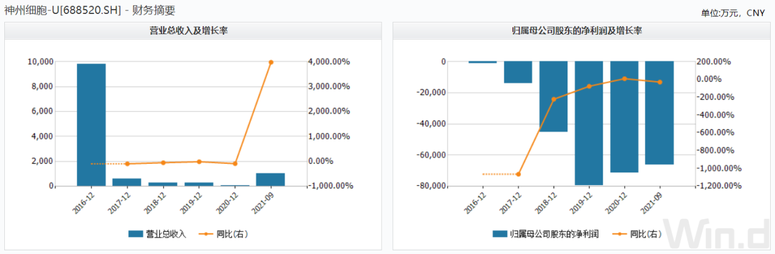775x254 pixels.
Task: Click the blue 营业总收入 legend swatch
Action: [x=136, y=234]
